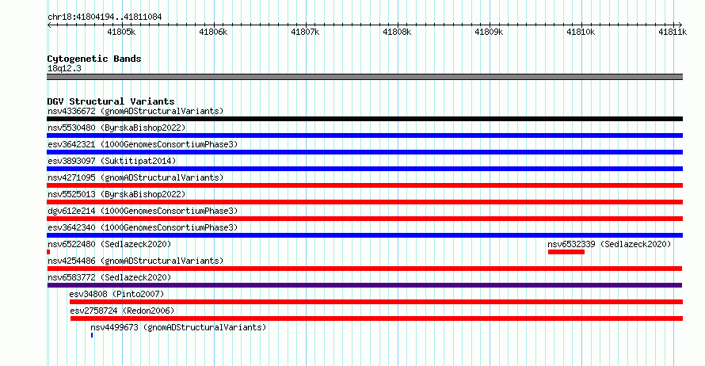Click the 18q12.3 band label

(x=64, y=68)
